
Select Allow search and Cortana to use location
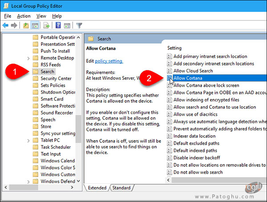click(x=215, y=107)
